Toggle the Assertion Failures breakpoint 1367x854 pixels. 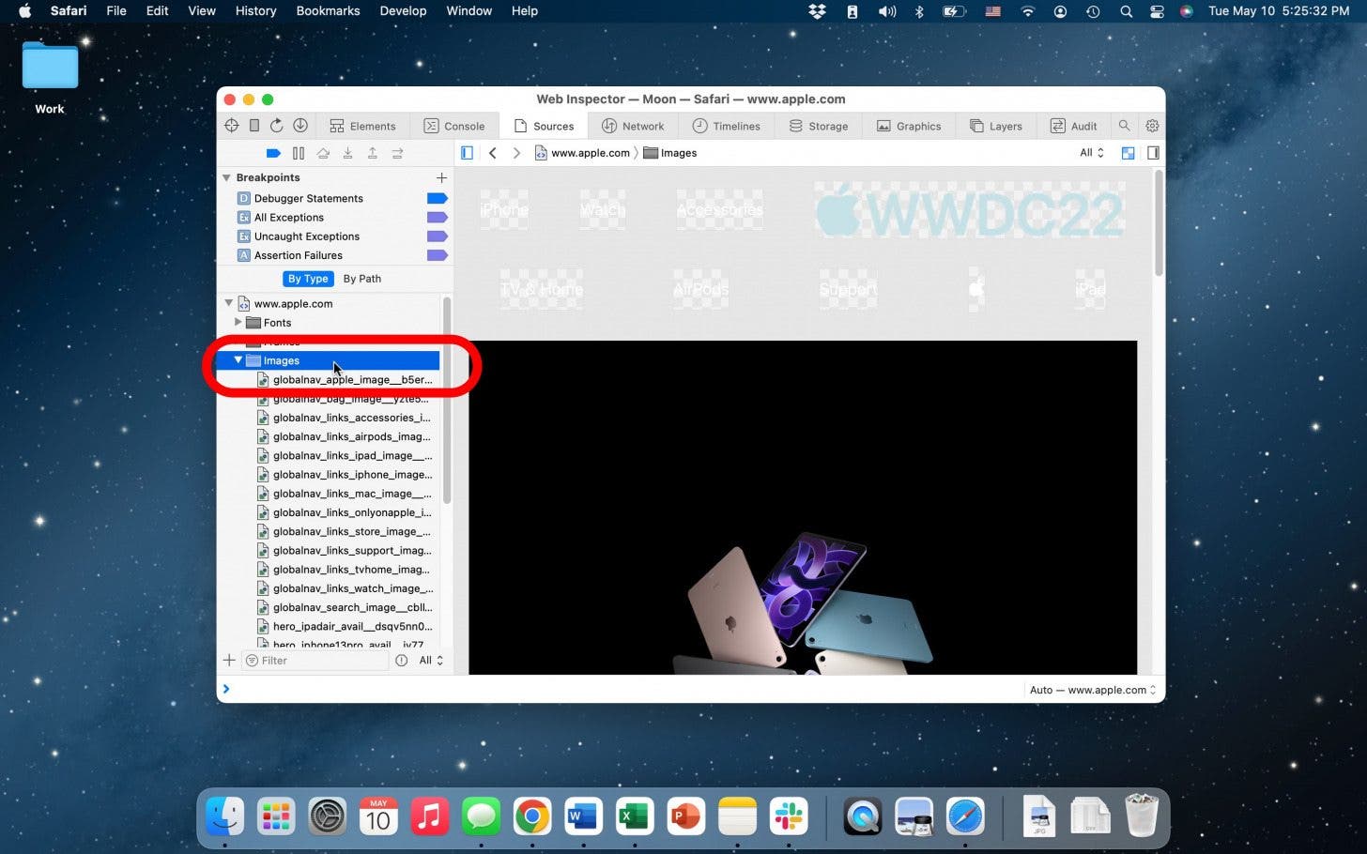437,255
